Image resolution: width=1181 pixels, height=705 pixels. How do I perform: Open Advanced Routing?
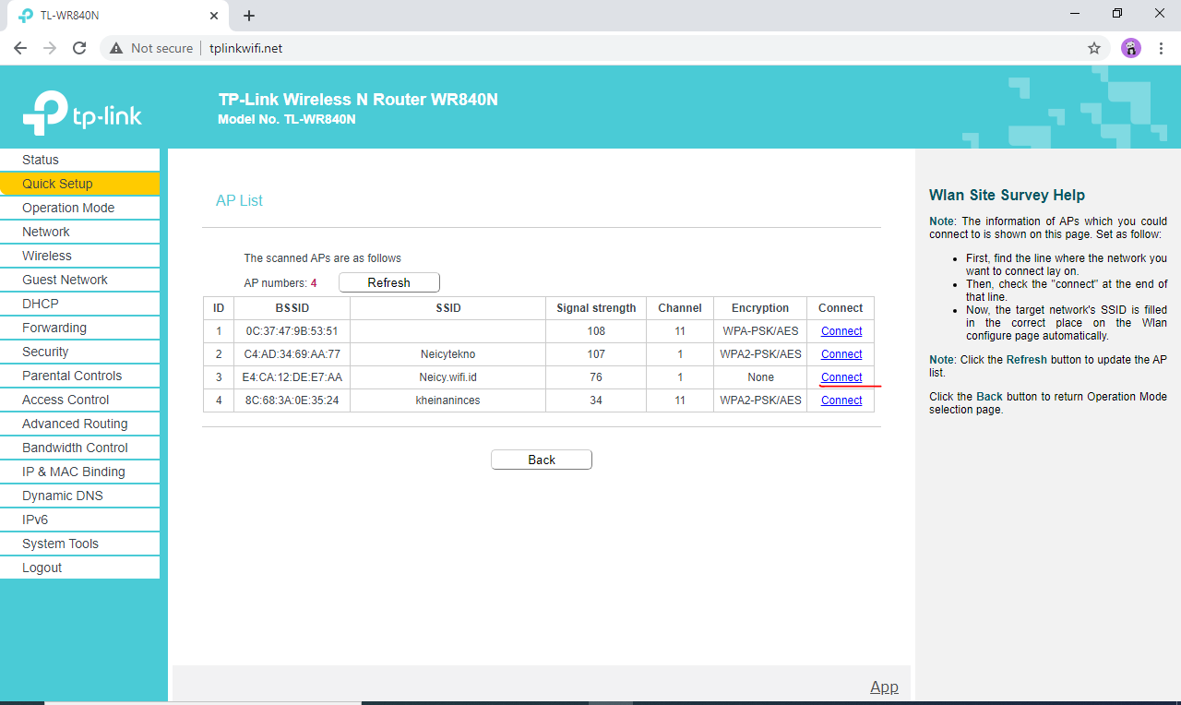pyautogui.click(x=79, y=424)
